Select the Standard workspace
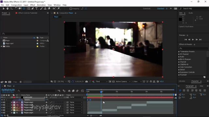The height and width of the screenshot is (117, 209). tap(160, 9)
